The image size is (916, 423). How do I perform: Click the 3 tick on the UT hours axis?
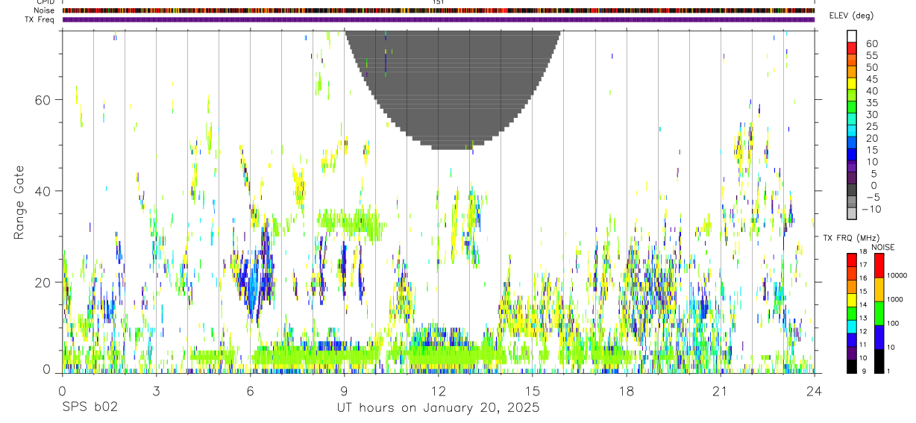[x=156, y=392]
